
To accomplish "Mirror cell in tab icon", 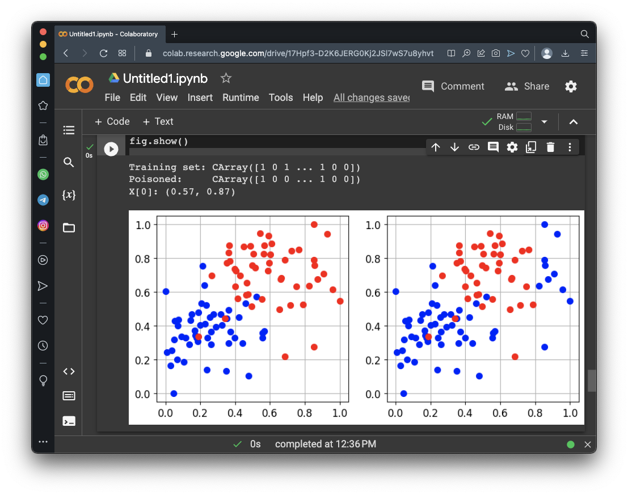I will pyautogui.click(x=531, y=147).
